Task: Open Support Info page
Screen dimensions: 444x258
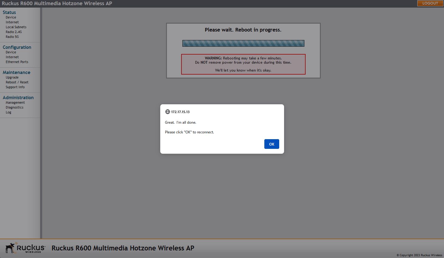Action: coord(15,87)
